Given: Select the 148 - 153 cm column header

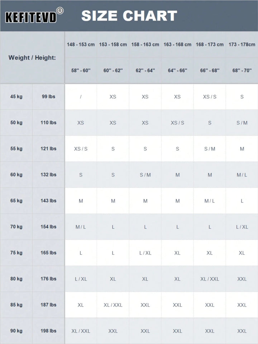Looking at the screenshot, I should [x=81, y=44].
